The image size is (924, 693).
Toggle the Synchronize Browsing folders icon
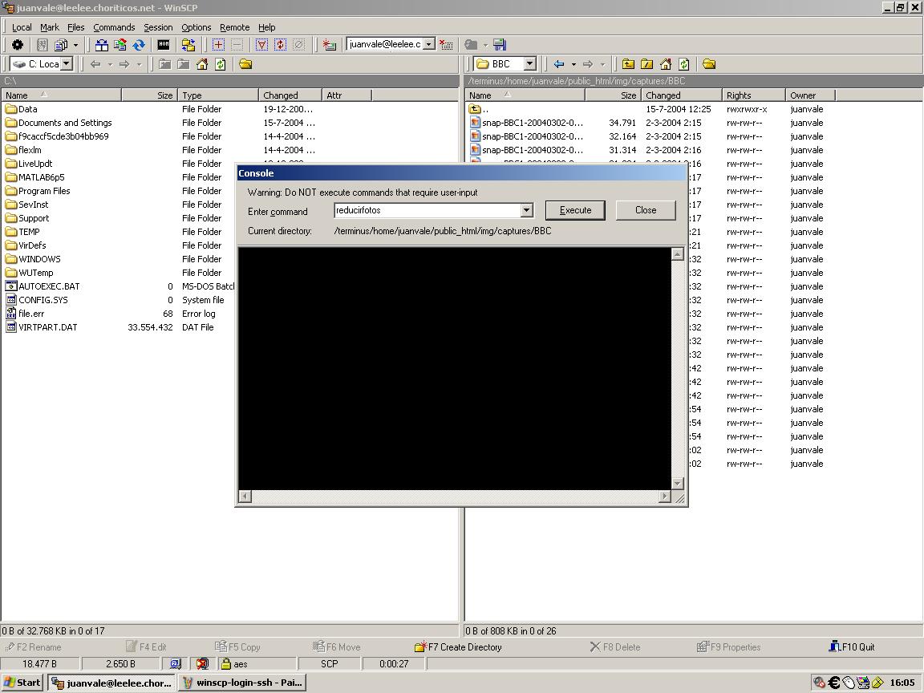[188, 45]
